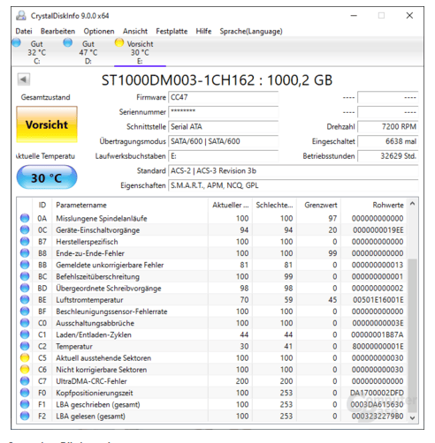Open the Sprache(Language) menu
Screen dimensions: 435x443
tap(251, 31)
